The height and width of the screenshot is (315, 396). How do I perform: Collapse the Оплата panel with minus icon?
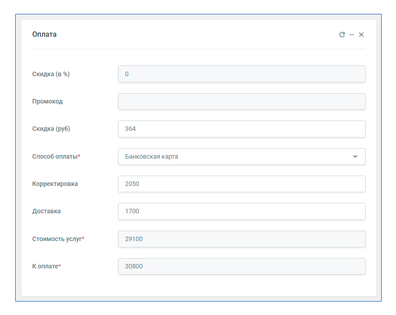point(352,35)
